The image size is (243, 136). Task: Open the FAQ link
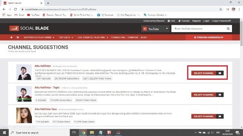(171, 21)
